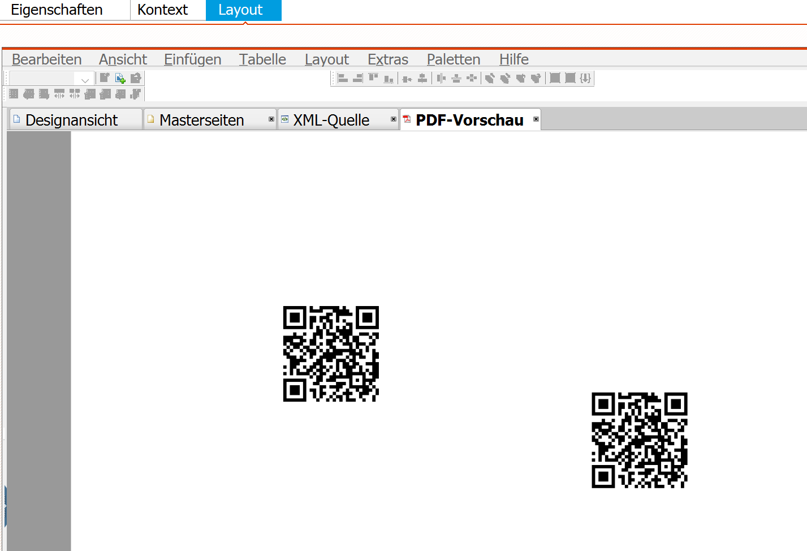Click the column-width icon with two bars

coord(75,94)
